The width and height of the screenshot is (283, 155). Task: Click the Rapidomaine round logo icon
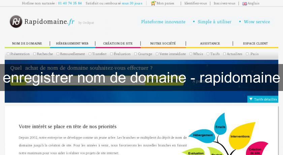tap(16, 22)
